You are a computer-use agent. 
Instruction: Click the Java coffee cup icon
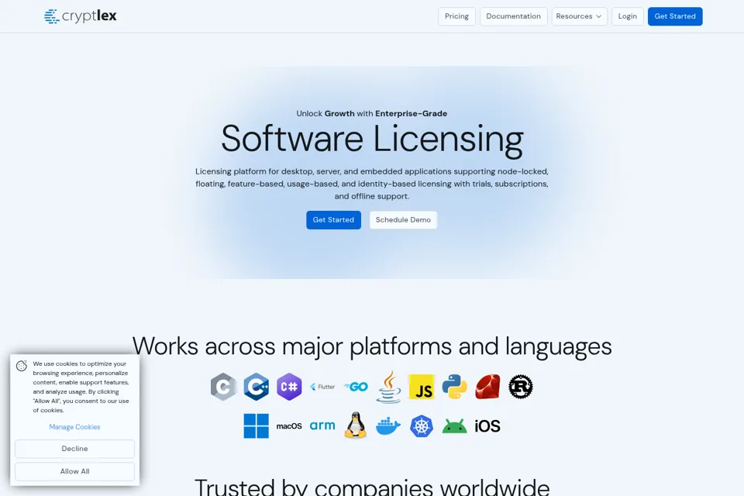(x=388, y=387)
